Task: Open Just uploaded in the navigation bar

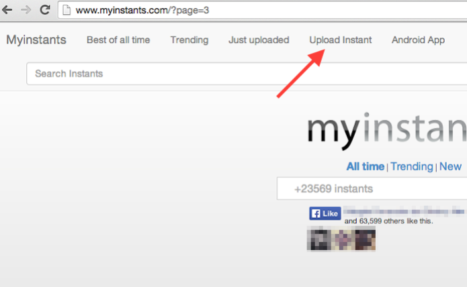Action: click(x=259, y=40)
